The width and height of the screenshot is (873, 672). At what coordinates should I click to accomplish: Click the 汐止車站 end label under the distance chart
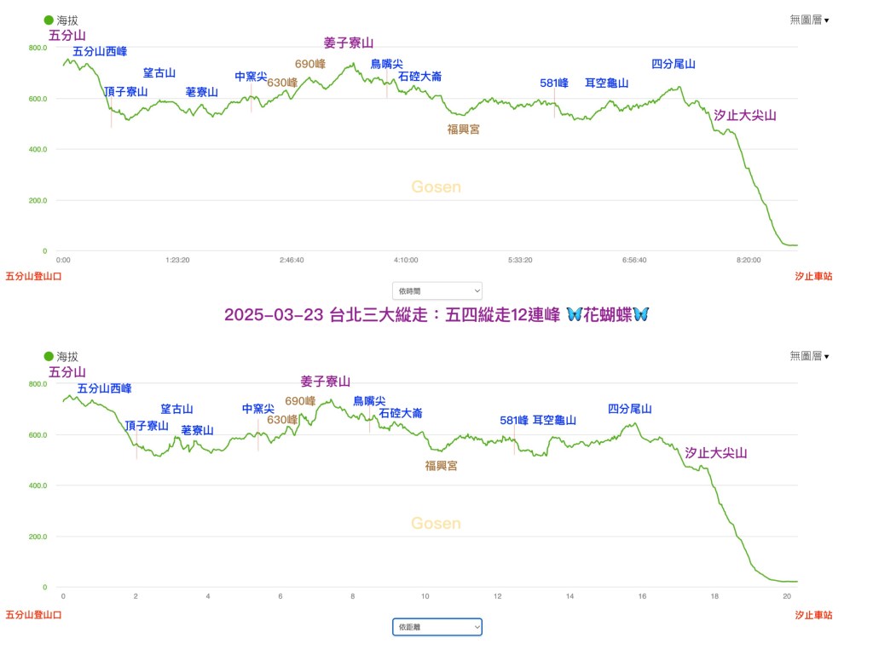pyautogui.click(x=813, y=614)
